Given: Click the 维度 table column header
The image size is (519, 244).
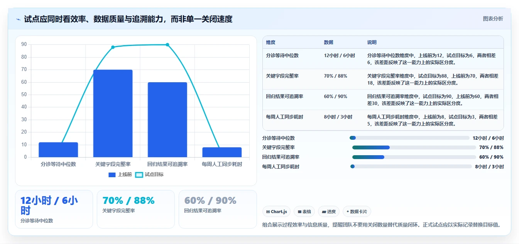Looking at the screenshot, I should click(271, 42).
